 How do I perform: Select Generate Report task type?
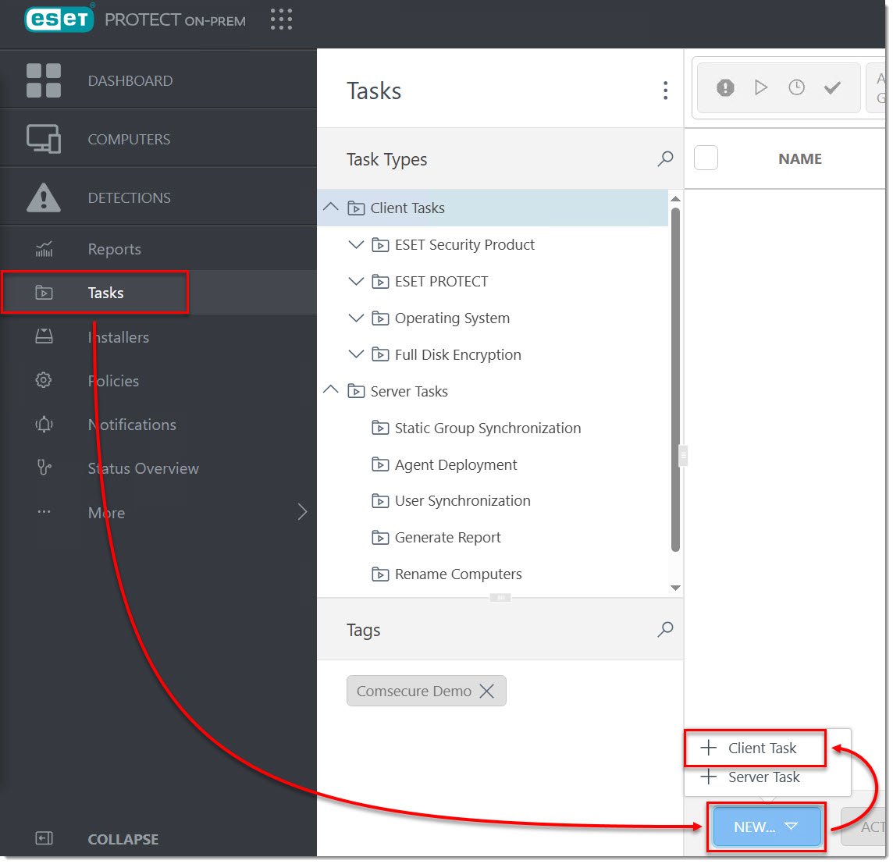tap(447, 537)
